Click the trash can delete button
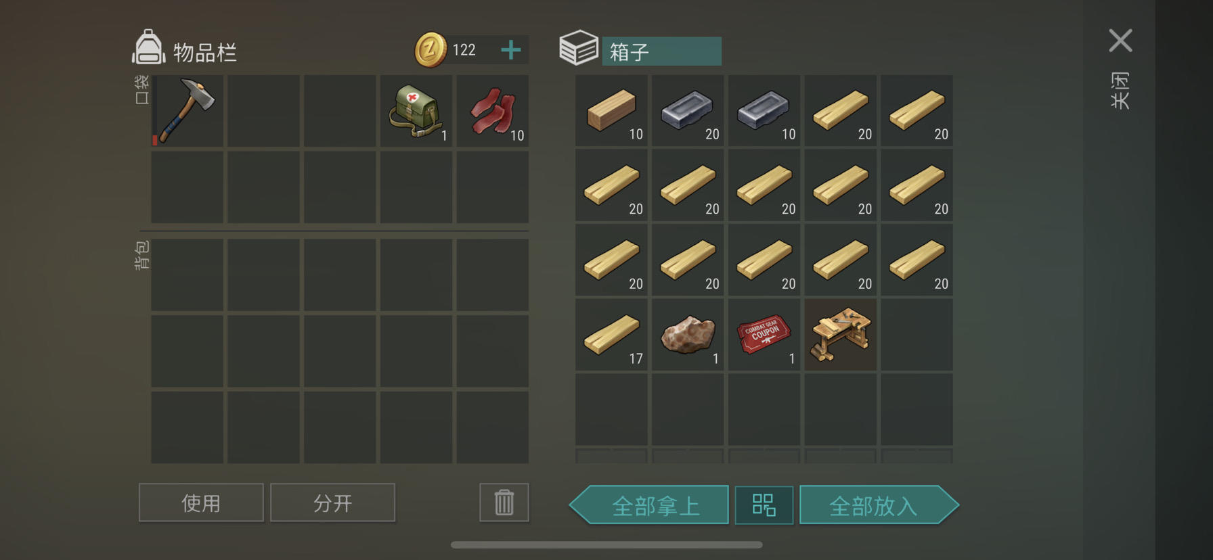 tap(504, 503)
